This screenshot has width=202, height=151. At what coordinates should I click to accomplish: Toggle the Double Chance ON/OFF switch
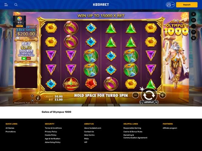[26, 58]
